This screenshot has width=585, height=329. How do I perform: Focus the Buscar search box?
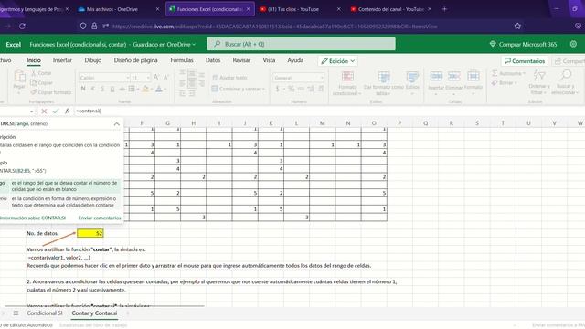[x=301, y=44]
